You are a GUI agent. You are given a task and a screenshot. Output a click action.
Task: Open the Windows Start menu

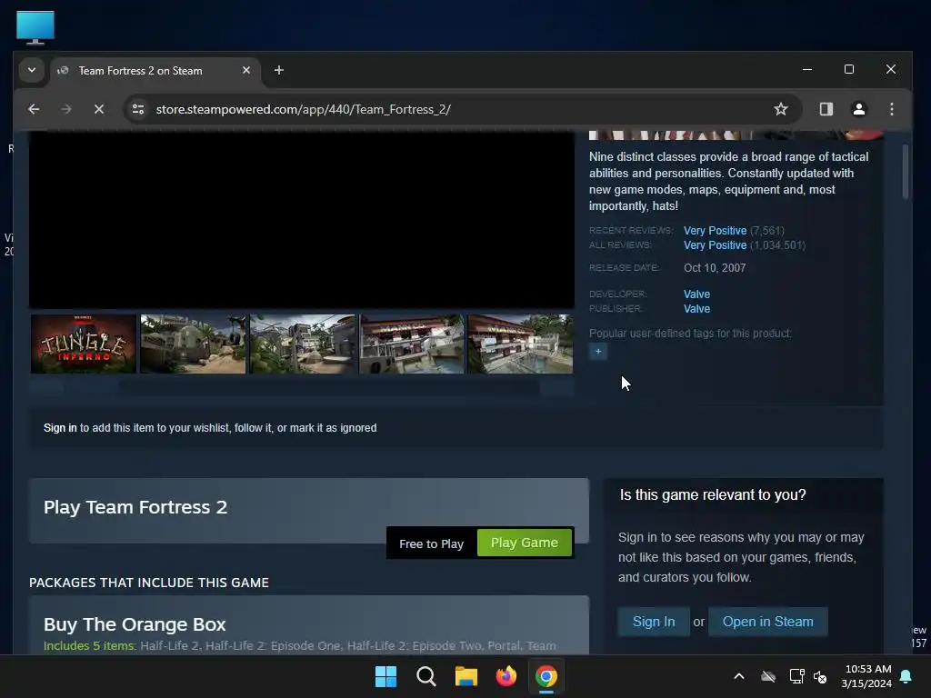click(385, 676)
